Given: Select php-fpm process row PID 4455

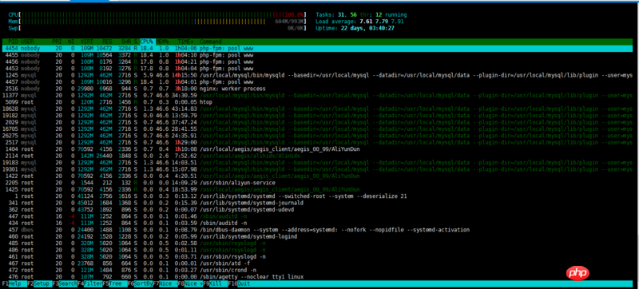Looking at the screenshot, I should click(318, 55).
